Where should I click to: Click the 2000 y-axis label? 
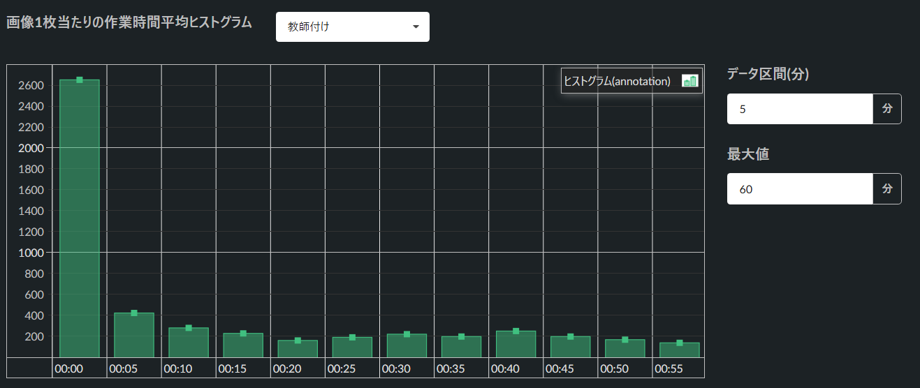pyautogui.click(x=32, y=148)
